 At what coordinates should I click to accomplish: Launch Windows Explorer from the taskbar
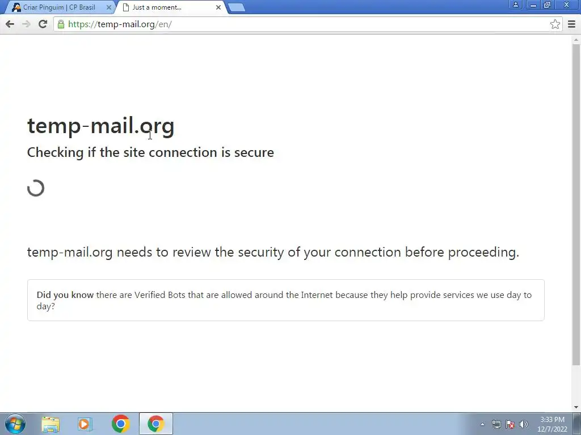pos(50,424)
